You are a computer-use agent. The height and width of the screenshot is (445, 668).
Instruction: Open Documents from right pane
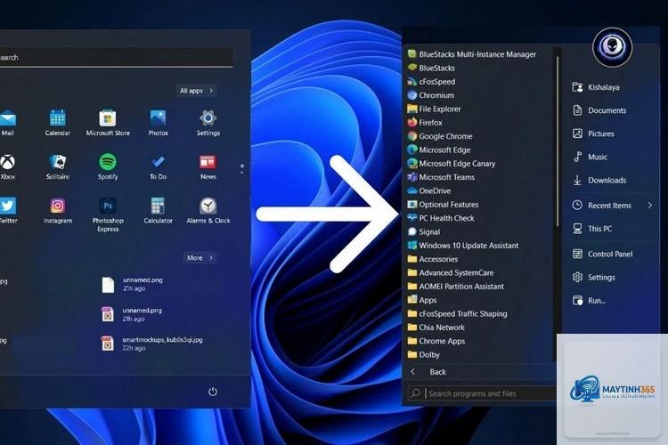click(599, 110)
